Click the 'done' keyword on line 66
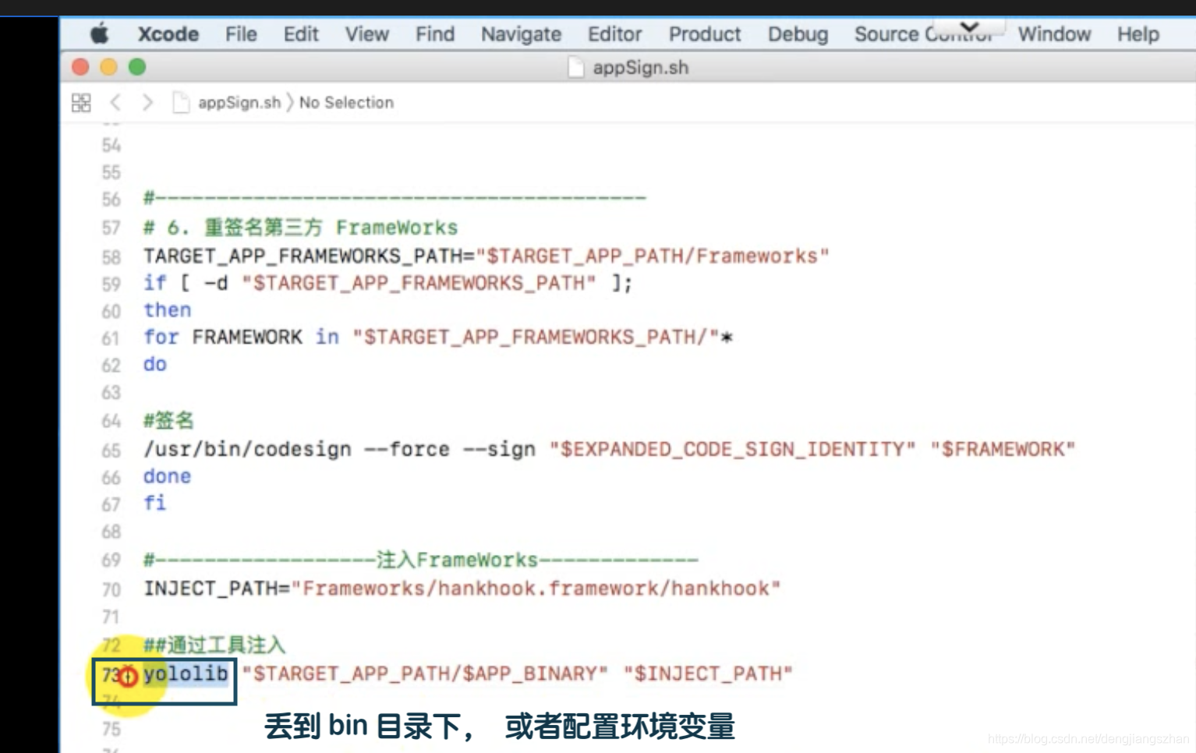Image resolution: width=1196 pixels, height=753 pixels. 167,476
